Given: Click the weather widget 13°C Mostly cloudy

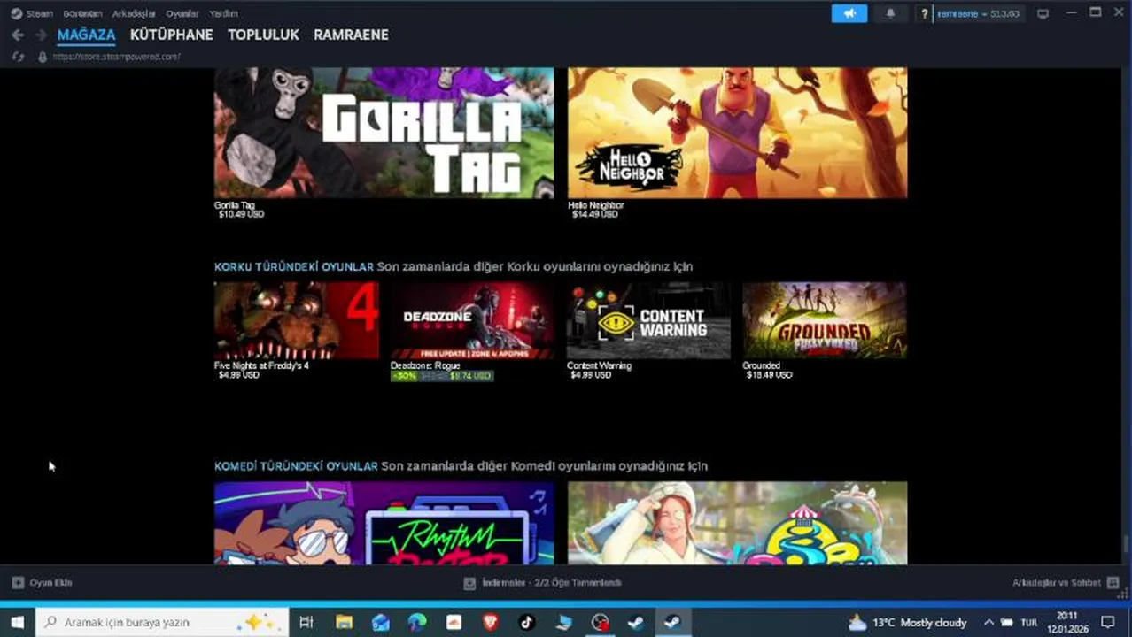Looking at the screenshot, I should [x=908, y=622].
